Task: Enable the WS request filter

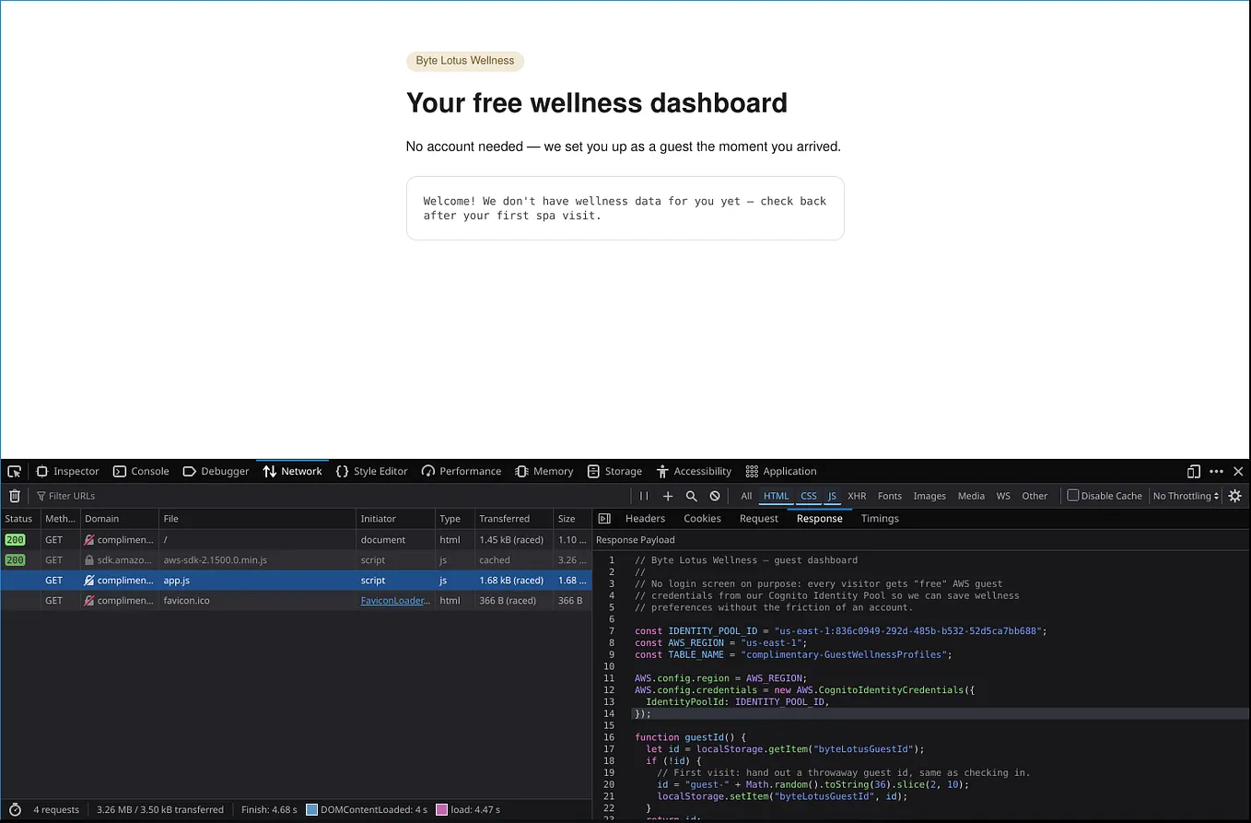Action: pyautogui.click(x=1003, y=496)
